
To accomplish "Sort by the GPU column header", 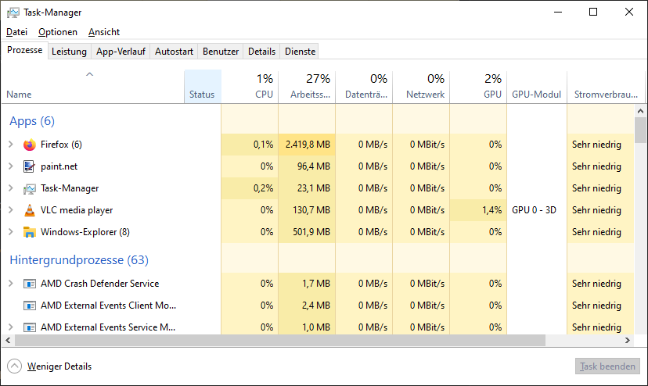I will pyautogui.click(x=478, y=86).
